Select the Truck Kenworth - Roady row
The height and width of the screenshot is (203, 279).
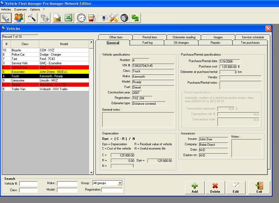[x=46, y=76]
